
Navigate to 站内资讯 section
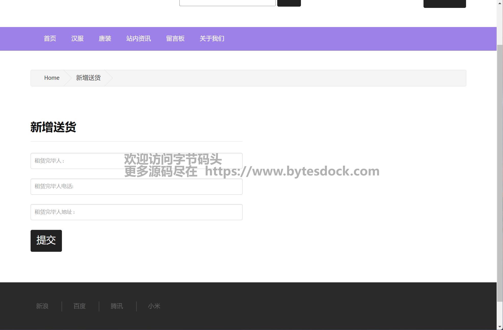[x=138, y=38]
